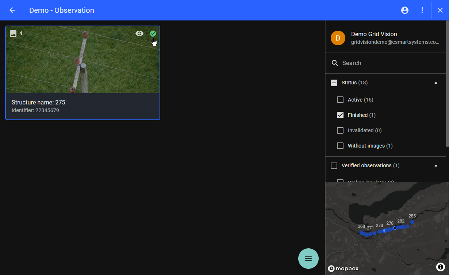449x275 pixels.
Task: Click the Search input field
Action: click(387, 63)
